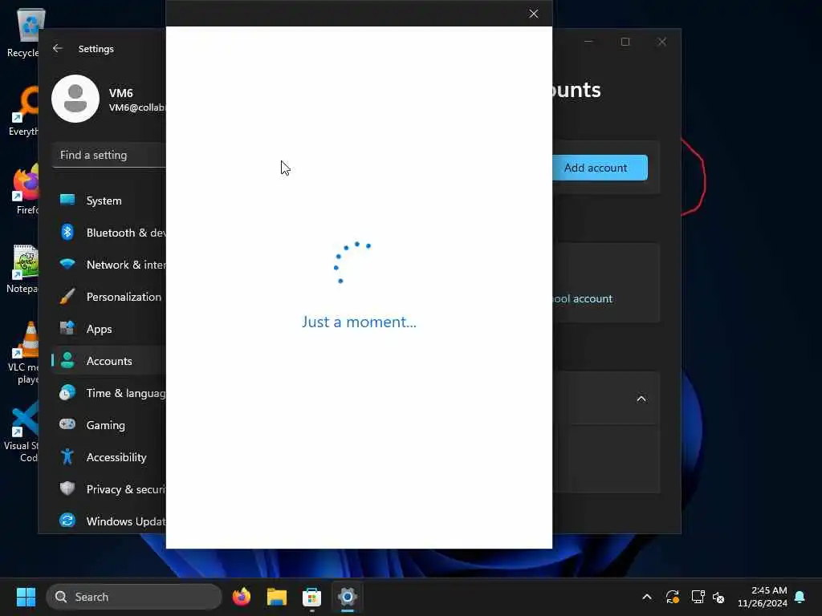
Task: Select the Recycle Bin desktop icon
Action: point(24,32)
